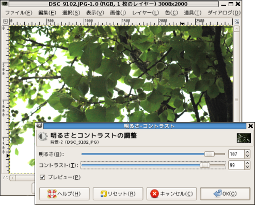The image size is (255, 205).
Task: Decrease 明るさ value with down arrow
Action: tap(247, 156)
